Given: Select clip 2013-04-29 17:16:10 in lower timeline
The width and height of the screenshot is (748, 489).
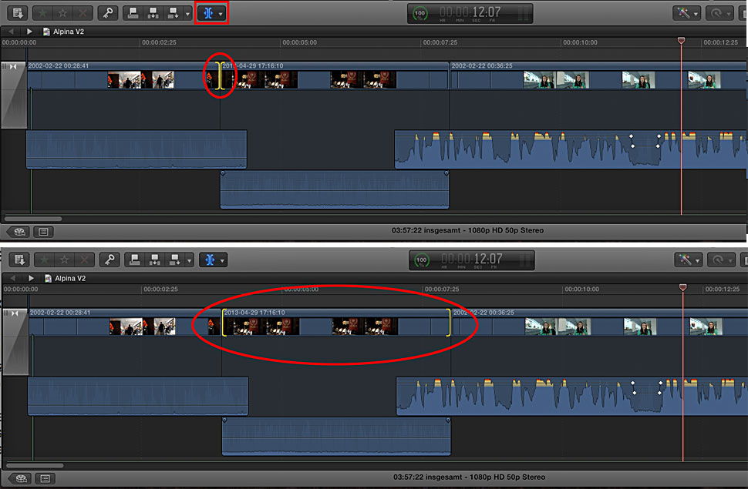Looking at the screenshot, I should (x=336, y=322).
